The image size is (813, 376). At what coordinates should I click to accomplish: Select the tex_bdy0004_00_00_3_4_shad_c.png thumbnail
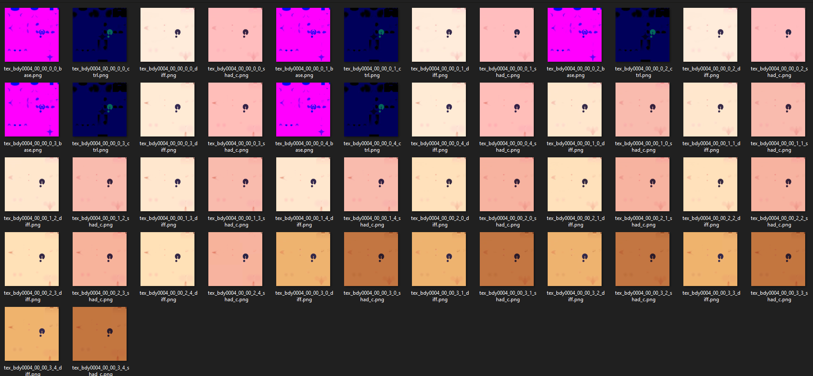(x=100, y=334)
